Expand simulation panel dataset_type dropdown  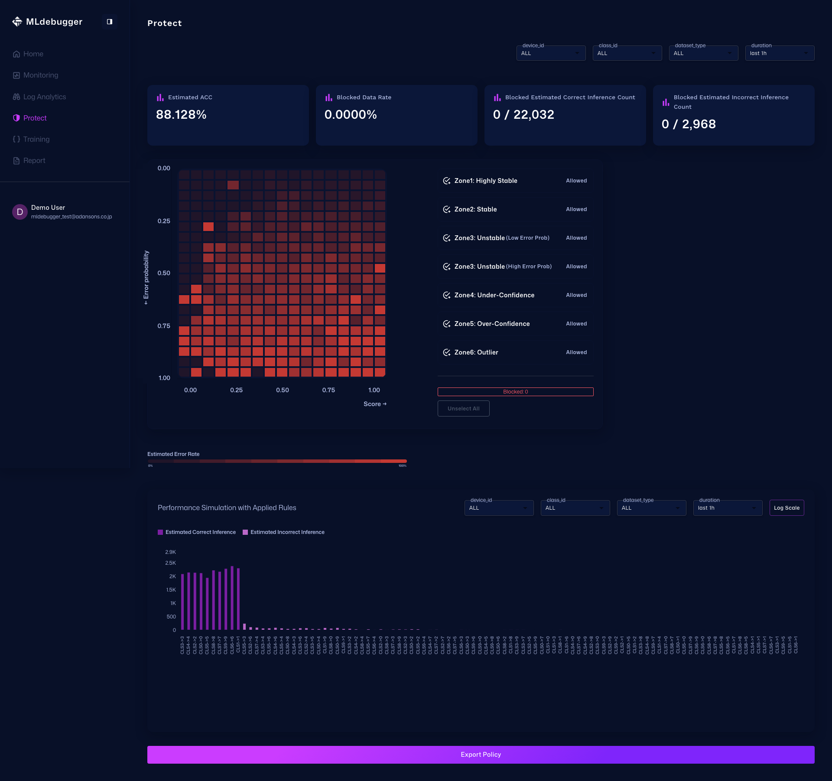(651, 508)
